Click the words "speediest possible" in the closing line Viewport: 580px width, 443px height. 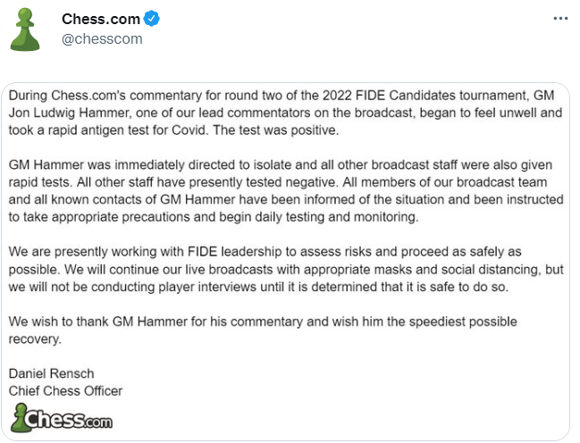441,321
